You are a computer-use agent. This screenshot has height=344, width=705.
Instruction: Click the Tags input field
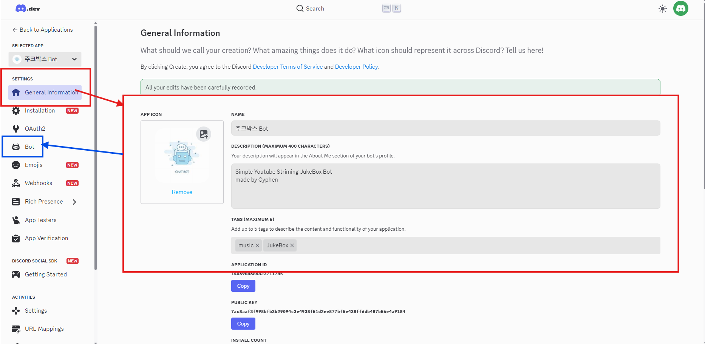click(446, 245)
